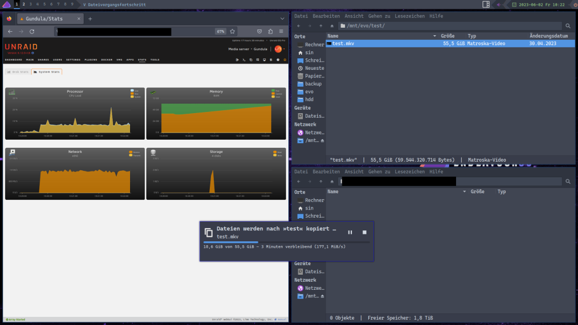Eject the /mnt network mount in upper sidebar
This screenshot has height=325, width=578.
click(x=322, y=141)
